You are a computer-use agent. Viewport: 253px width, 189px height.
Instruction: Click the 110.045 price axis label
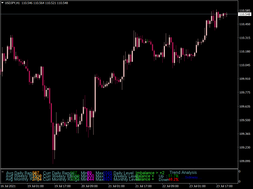point(245,65)
